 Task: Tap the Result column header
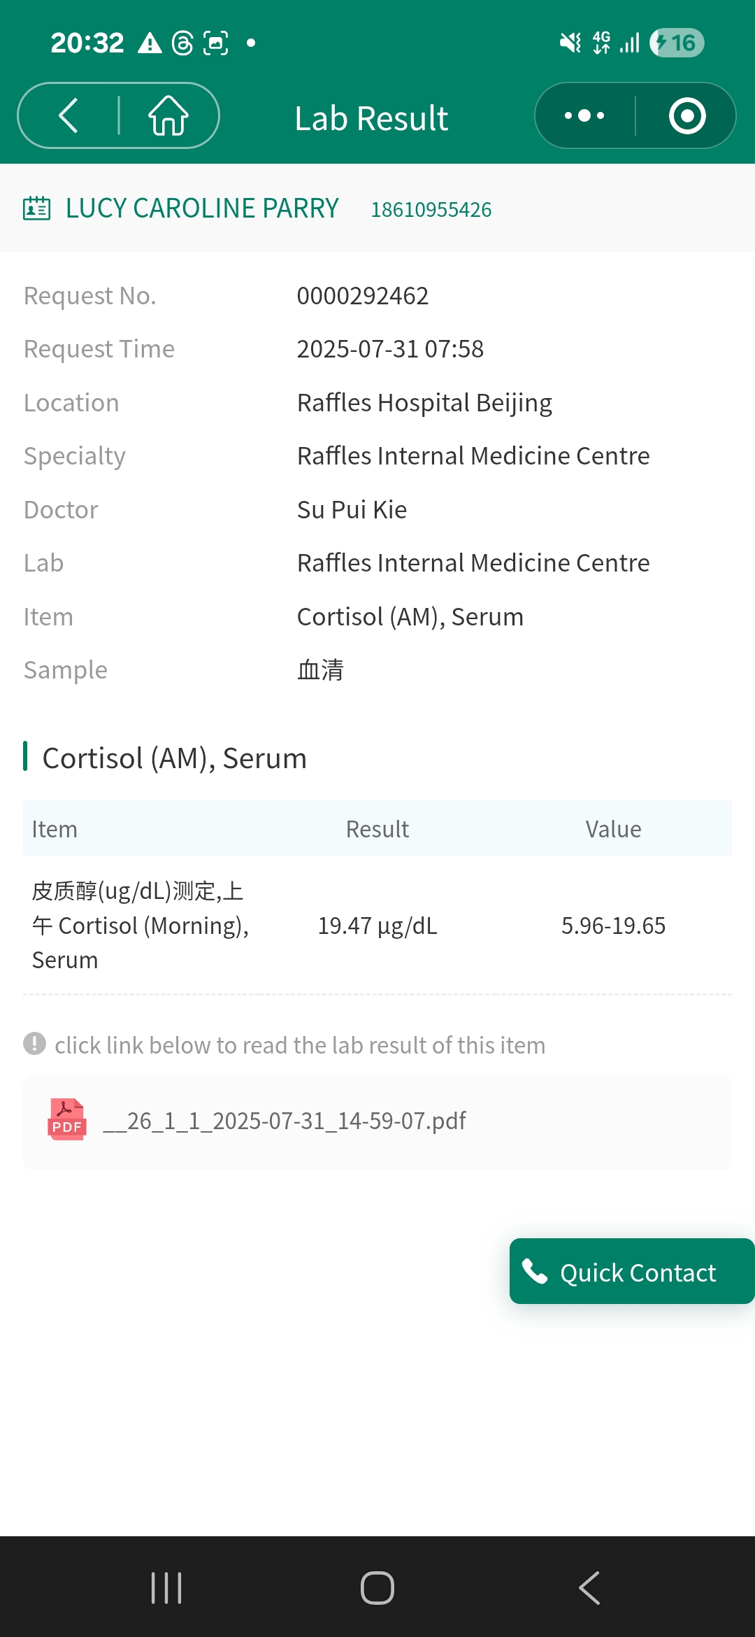377,829
